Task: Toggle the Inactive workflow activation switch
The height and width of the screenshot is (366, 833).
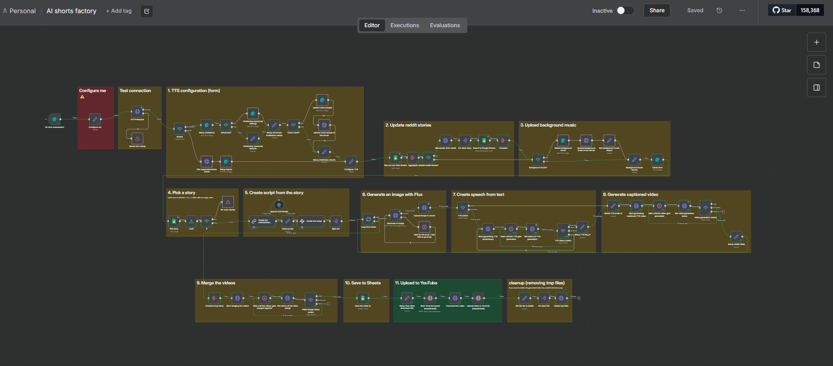Action: (625, 10)
